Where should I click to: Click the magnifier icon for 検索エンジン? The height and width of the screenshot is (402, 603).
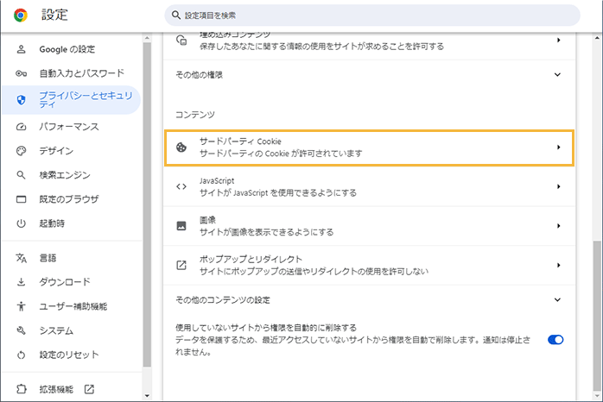[21, 175]
